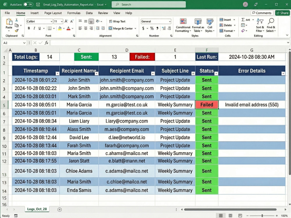Screen dimensions: 291x218
Task: Click the Copy icon in Clipboard group
Action: pyautogui.click(x=17, y=25)
